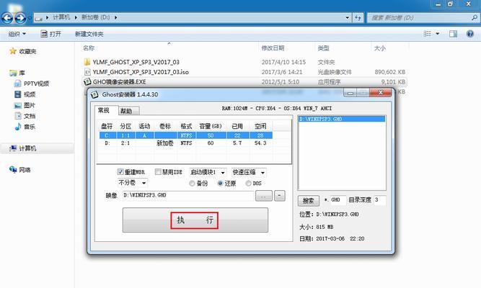The image size is (481, 288).
Task: Click the 执行 button
Action: (x=195, y=220)
